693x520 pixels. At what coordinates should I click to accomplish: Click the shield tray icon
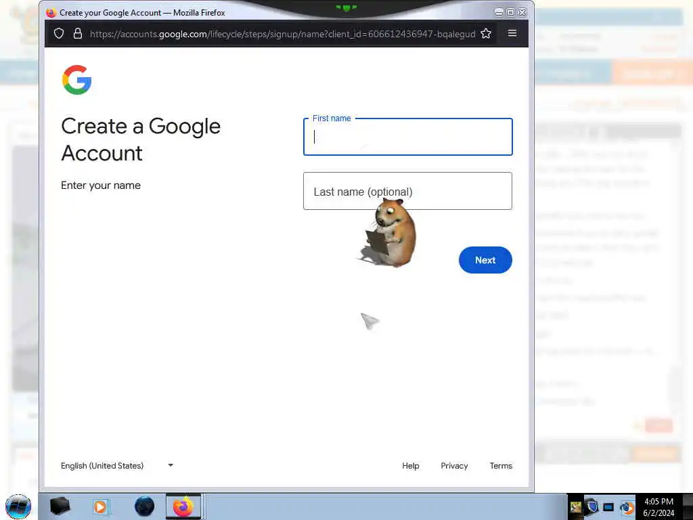click(591, 506)
